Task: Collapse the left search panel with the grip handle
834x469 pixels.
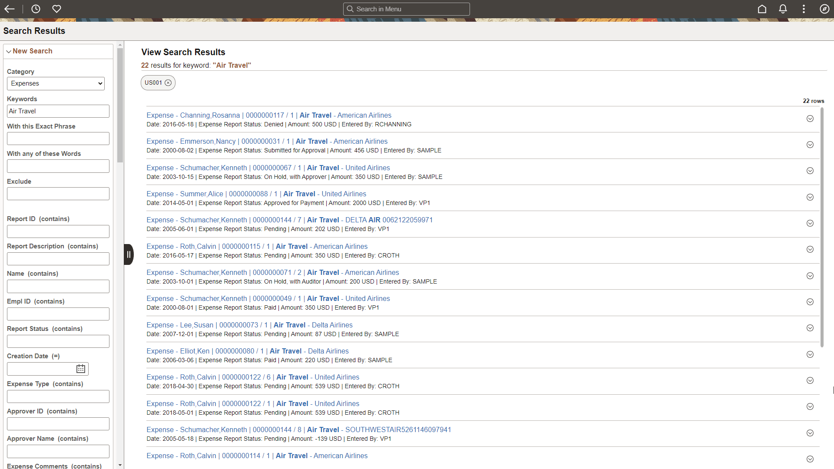Action: (x=128, y=254)
